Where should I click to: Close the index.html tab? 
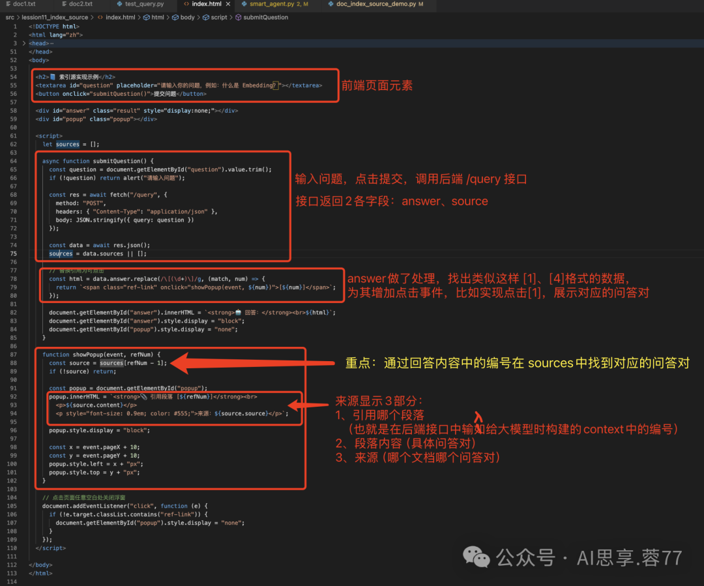[227, 4]
